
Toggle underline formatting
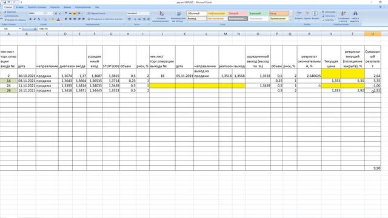(x=39, y=19)
